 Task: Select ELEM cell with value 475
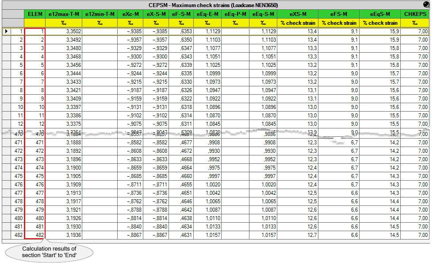tap(35, 176)
